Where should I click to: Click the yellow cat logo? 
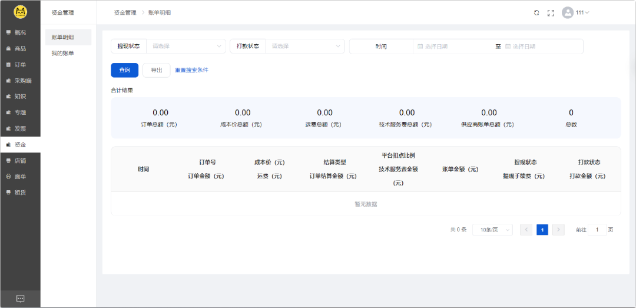tap(20, 12)
